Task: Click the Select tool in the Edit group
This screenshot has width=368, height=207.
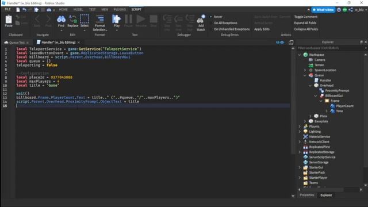Action: pos(85,21)
